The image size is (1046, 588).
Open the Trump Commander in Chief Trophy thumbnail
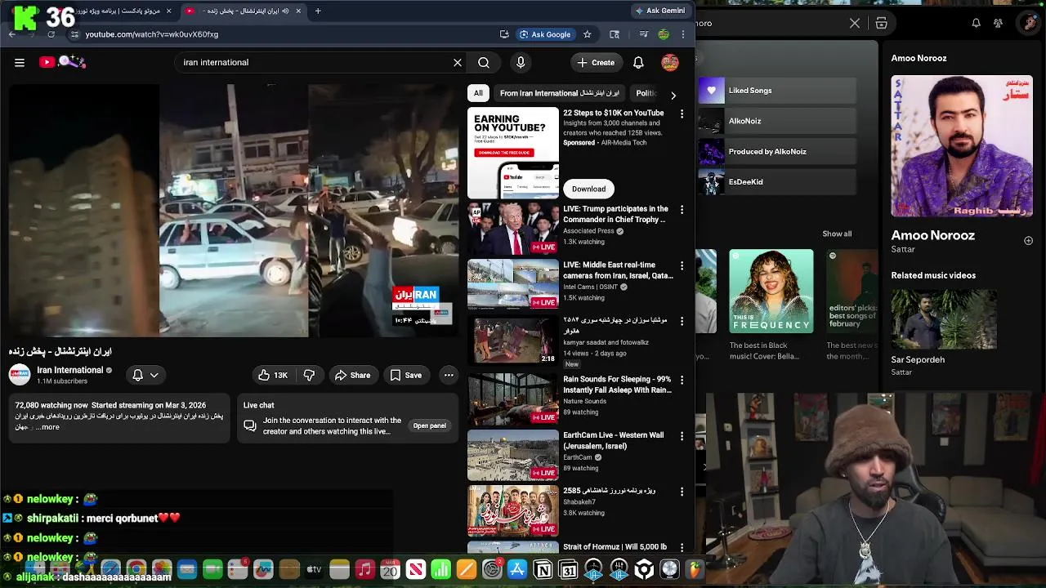(513, 229)
